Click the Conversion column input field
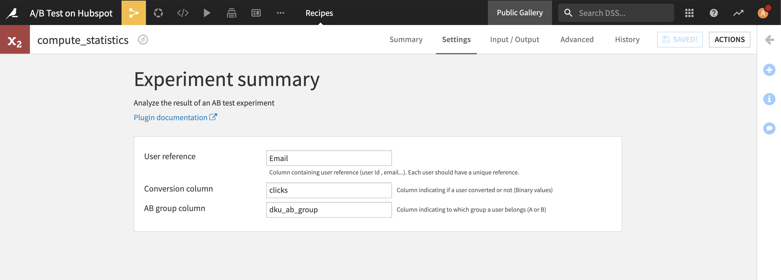Screen dimensions: 781x280 329,190
